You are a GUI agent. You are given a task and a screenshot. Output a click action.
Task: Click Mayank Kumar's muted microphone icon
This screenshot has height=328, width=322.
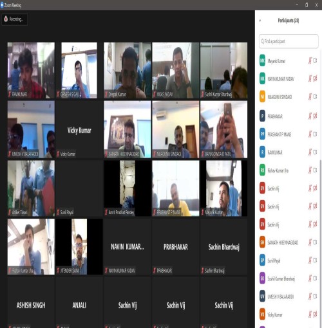(x=310, y=60)
